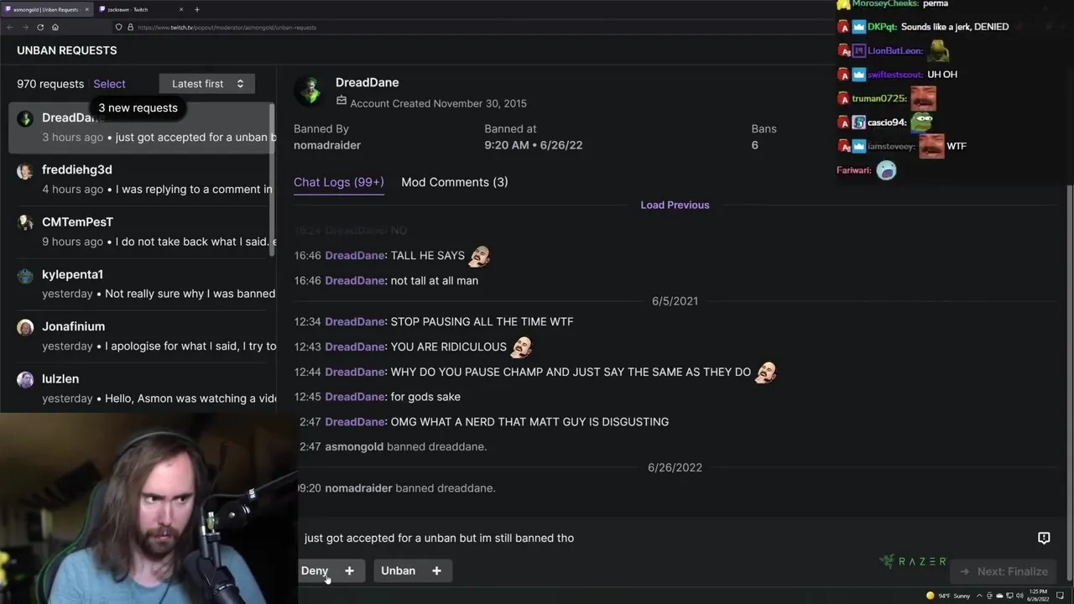Open the chat popout icon beside request message

tap(1044, 538)
